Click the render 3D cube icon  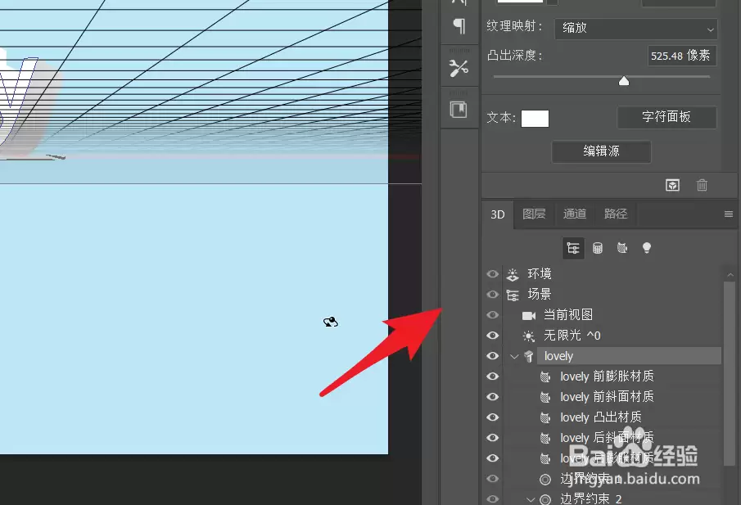[x=672, y=185]
